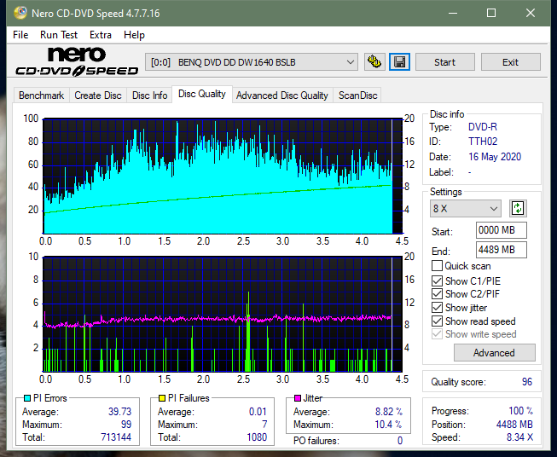This screenshot has width=557, height=457.
Task: Click the Exit button
Action: [x=510, y=62]
